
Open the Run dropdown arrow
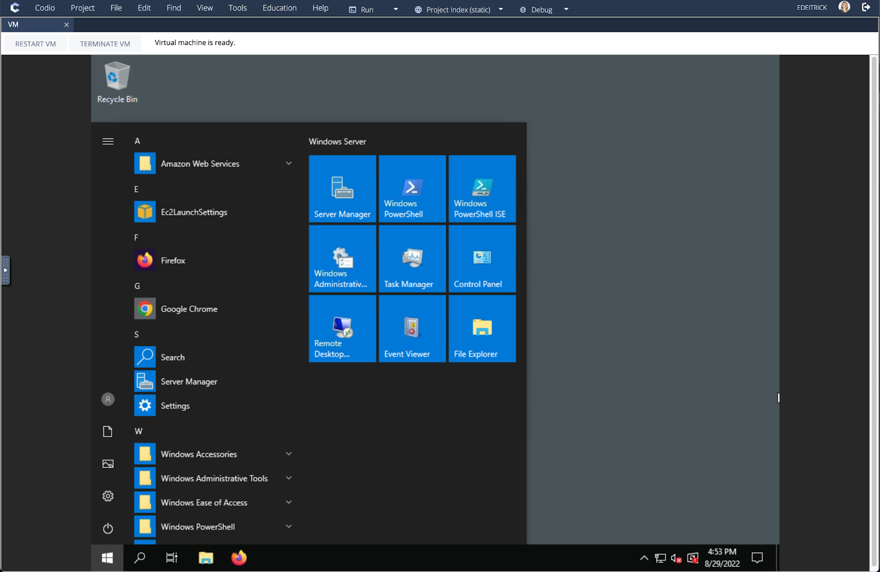[395, 9]
